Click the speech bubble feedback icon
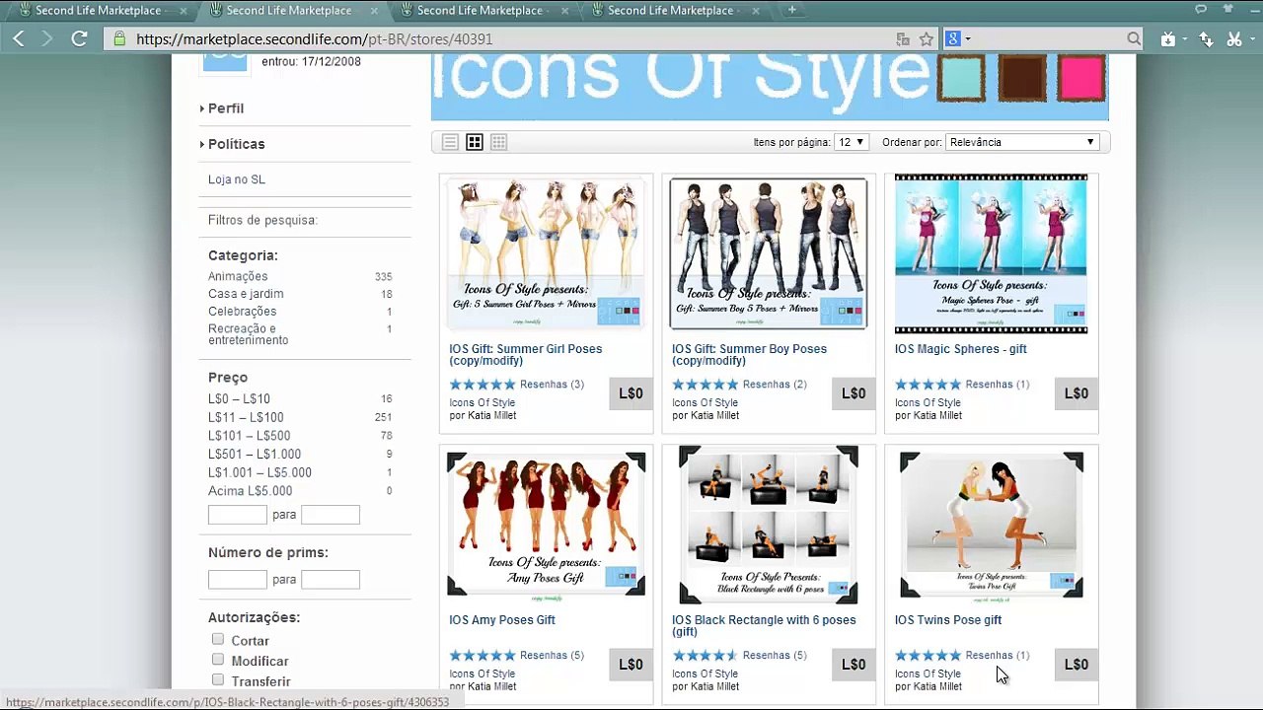The height and width of the screenshot is (710, 1263). [1201, 9]
